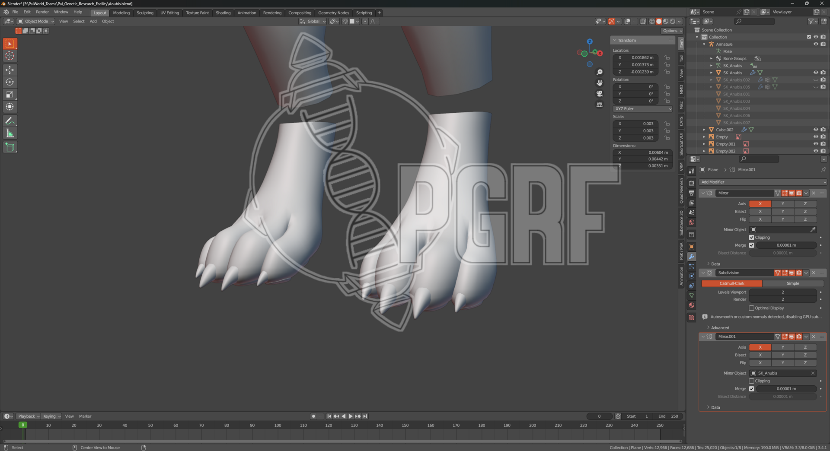Image resolution: width=830 pixels, height=451 pixels.
Task: Click the Levels Viewport value field
Action: pyautogui.click(x=782, y=292)
